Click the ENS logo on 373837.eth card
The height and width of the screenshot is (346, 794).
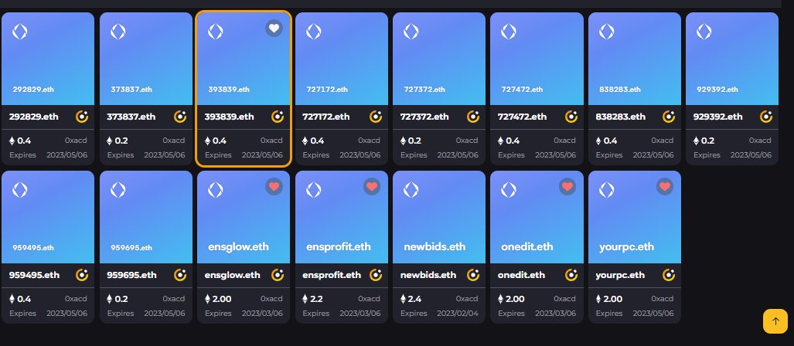click(118, 32)
